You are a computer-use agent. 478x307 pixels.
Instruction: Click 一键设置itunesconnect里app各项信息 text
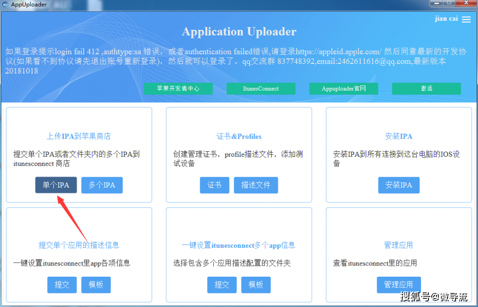point(72,263)
